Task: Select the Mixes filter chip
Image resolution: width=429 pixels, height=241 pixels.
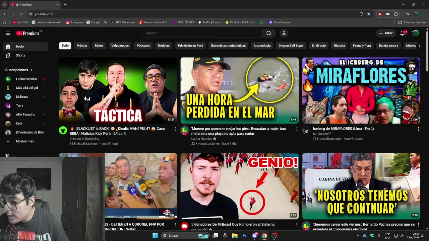Action: point(99,46)
